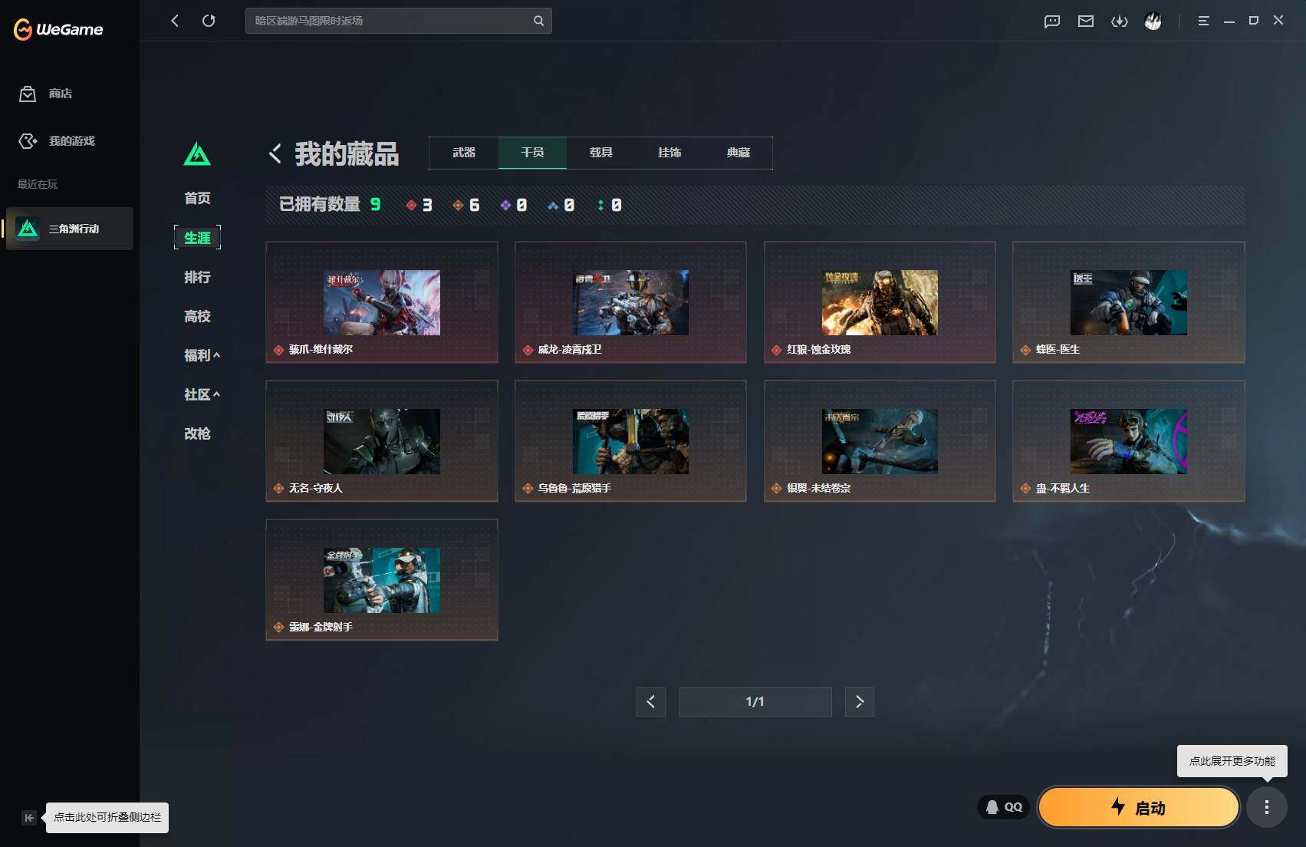Screen dimensions: 1306x847
Task: Open the 蜂医-医生 operator card
Action: (x=1129, y=302)
